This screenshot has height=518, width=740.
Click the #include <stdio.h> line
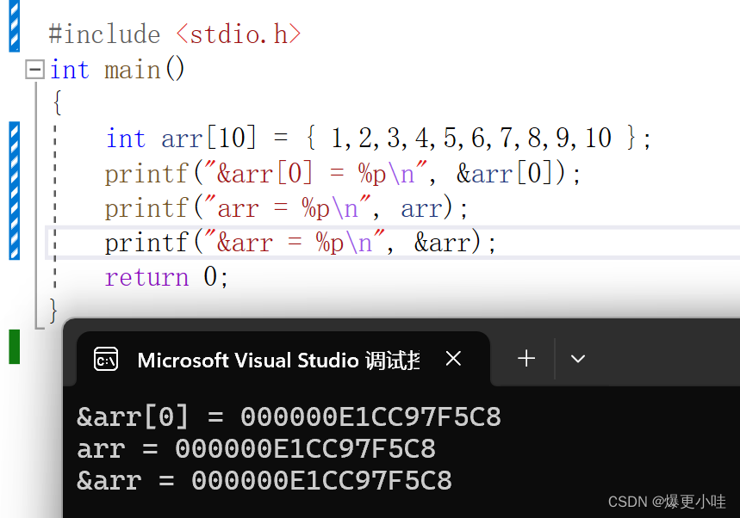coord(175,34)
